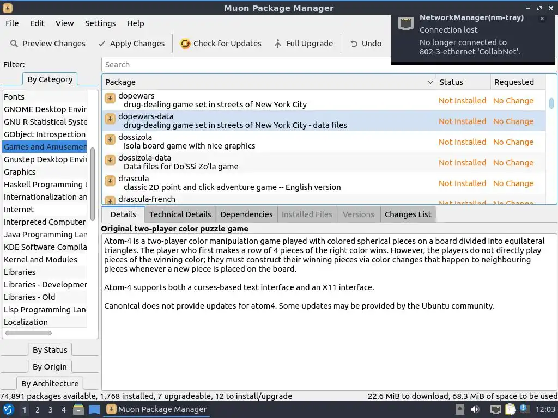The height and width of the screenshot is (418, 558).
Task: Click the Requested column header
Action: pyautogui.click(x=518, y=82)
